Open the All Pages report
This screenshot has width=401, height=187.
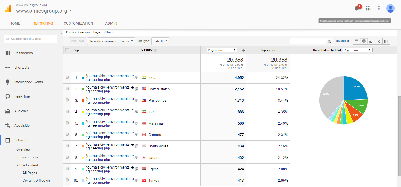[x=30, y=173]
